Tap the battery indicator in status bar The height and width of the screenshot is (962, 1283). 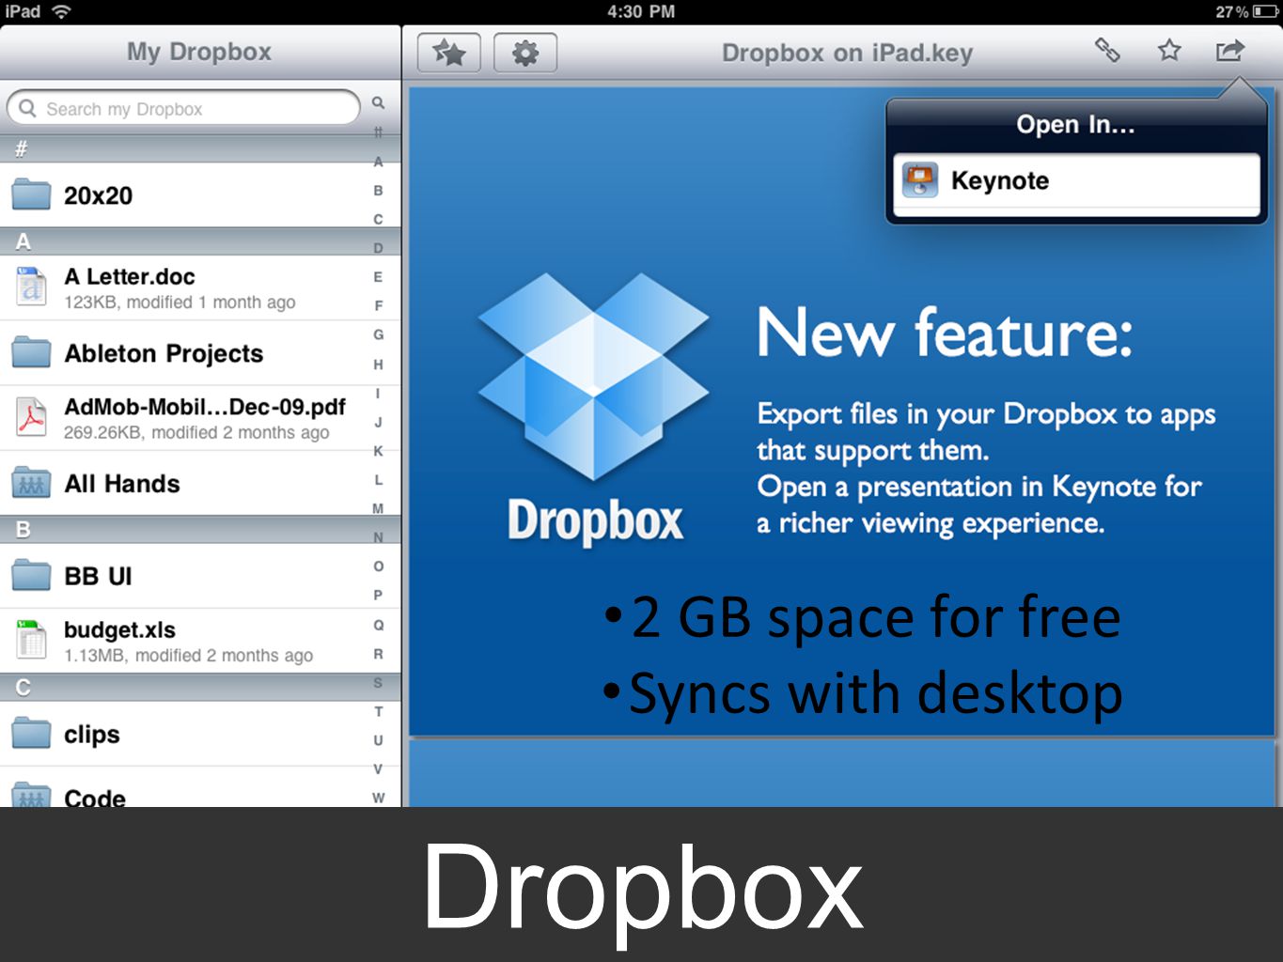click(x=1264, y=11)
